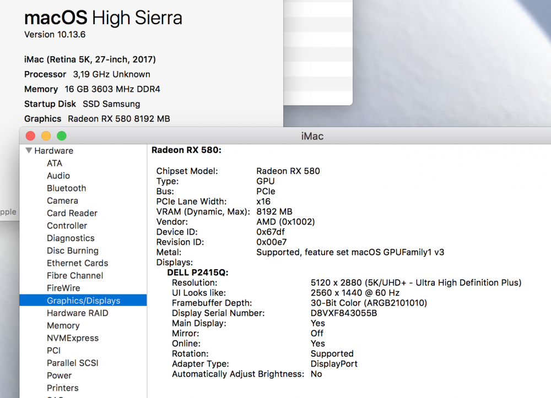This screenshot has height=398, width=551.
Task: Click the Chipset Model value Radeon RX 580
Action: [288, 171]
